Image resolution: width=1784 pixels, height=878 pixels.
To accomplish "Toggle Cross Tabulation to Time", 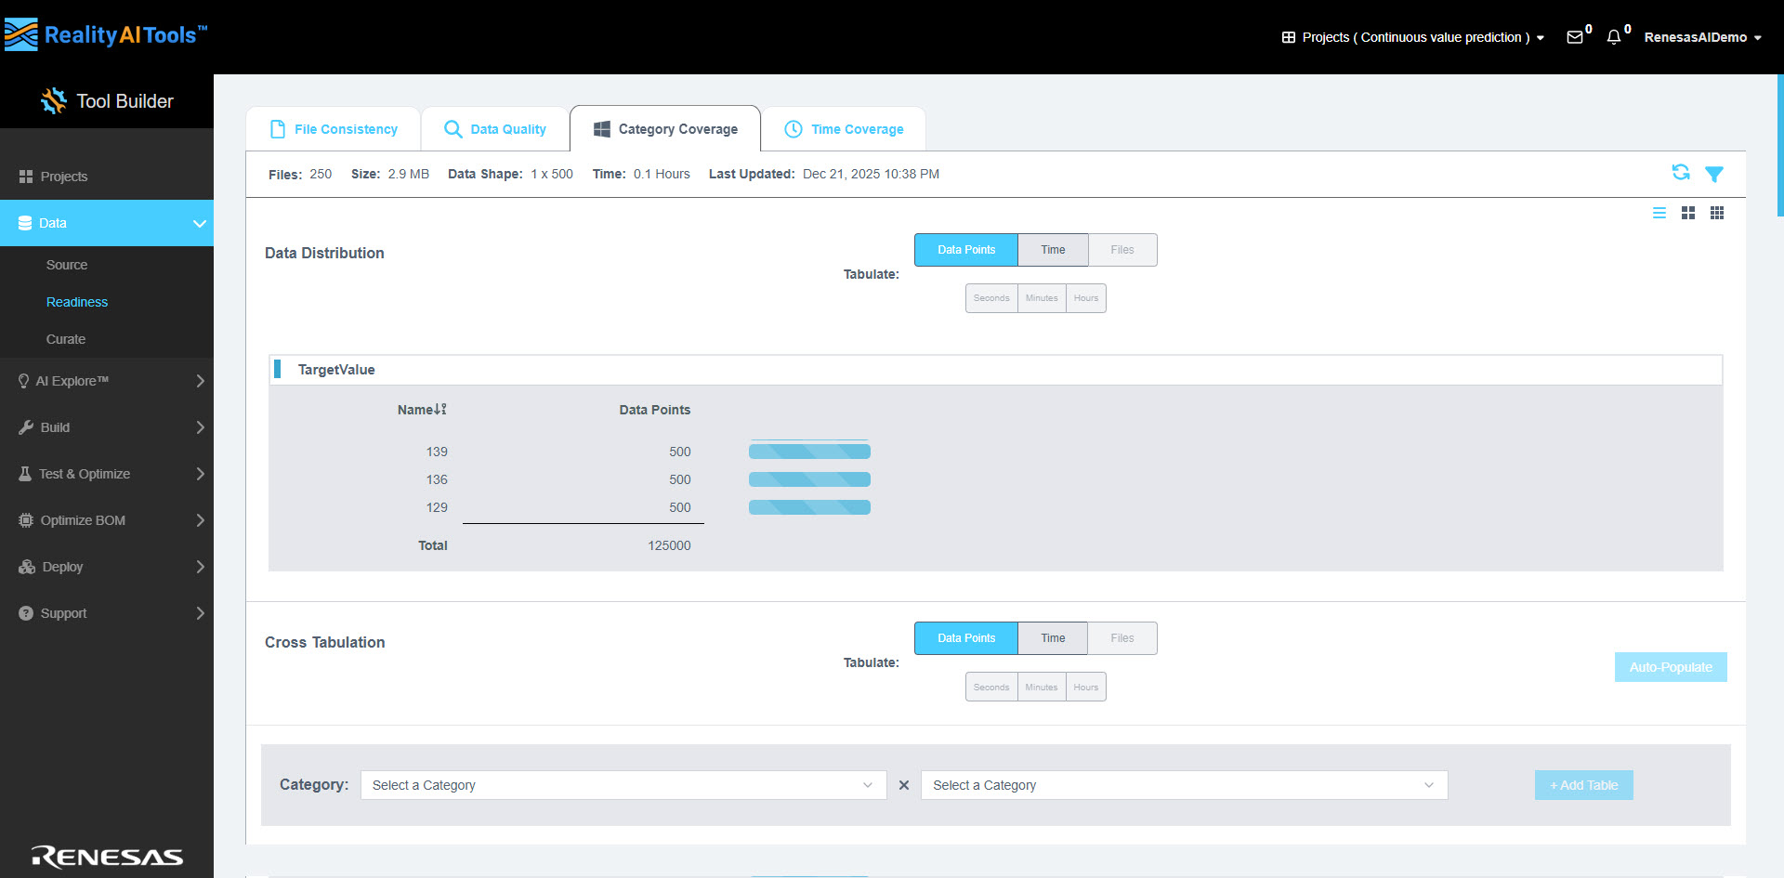I will (1053, 638).
